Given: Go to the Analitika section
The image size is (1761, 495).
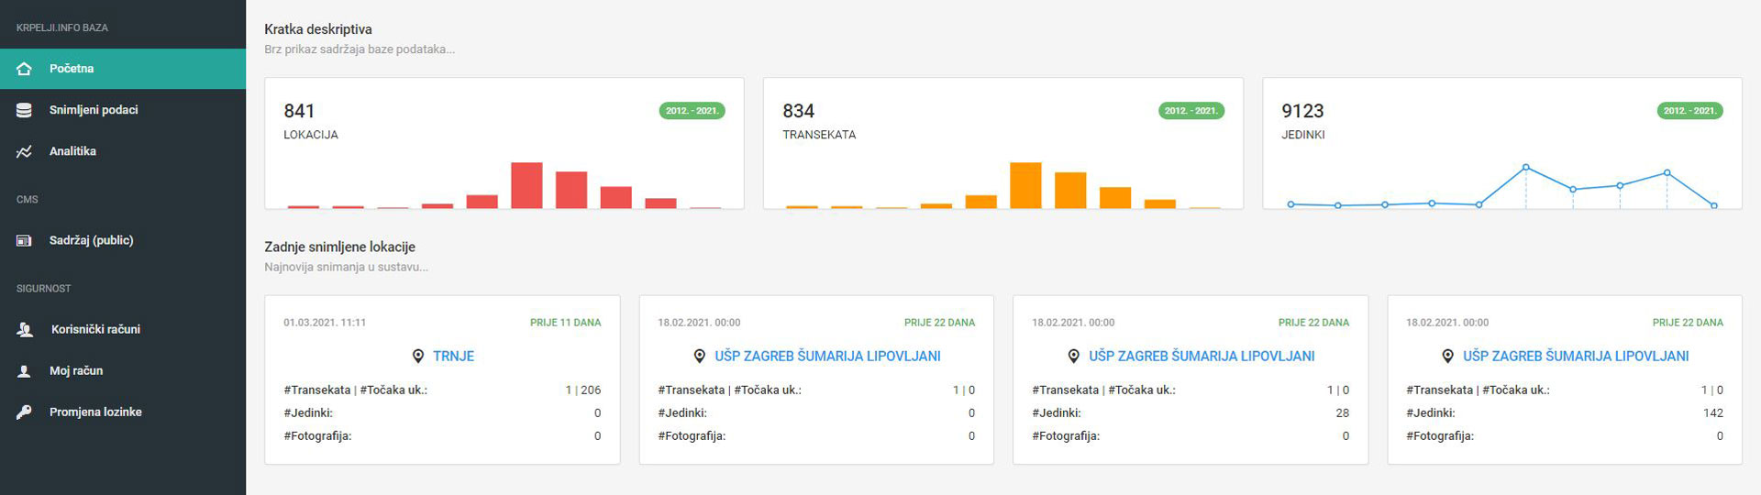Looking at the screenshot, I should pyautogui.click(x=123, y=151).
